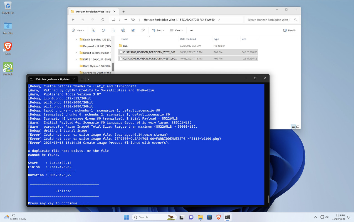
Task: Select Disco Elysium 1.18 in tree
Action: [x=95, y=66]
